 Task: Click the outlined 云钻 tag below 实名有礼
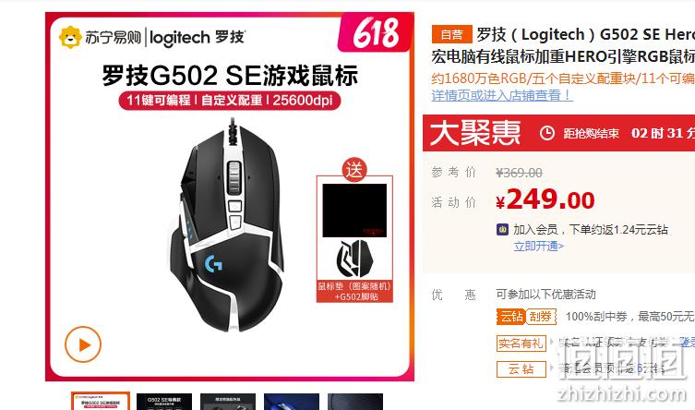[x=521, y=368]
